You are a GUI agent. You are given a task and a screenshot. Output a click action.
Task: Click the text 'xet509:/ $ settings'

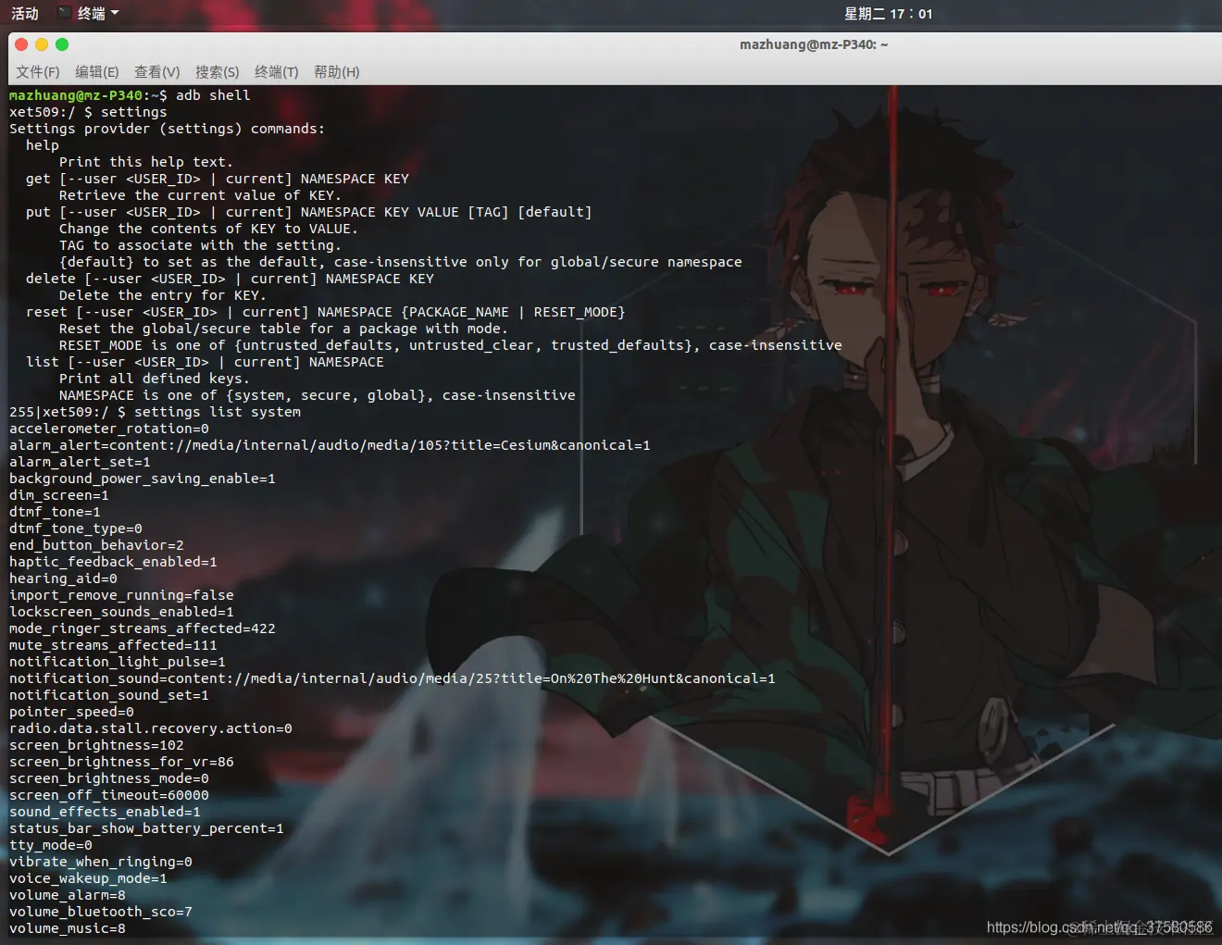(x=88, y=112)
